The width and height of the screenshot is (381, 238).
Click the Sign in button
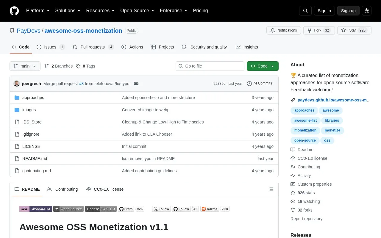click(x=324, y=11)
